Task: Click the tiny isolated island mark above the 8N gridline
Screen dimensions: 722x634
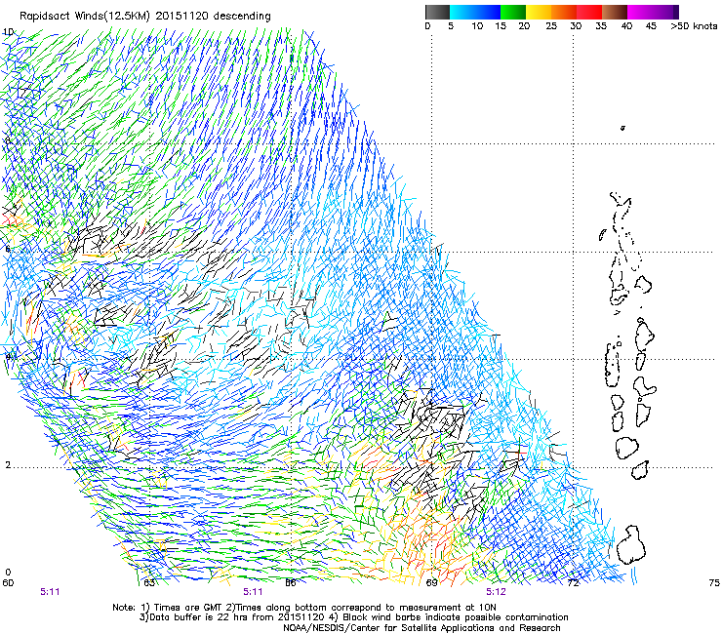Action: coord(622,128)
